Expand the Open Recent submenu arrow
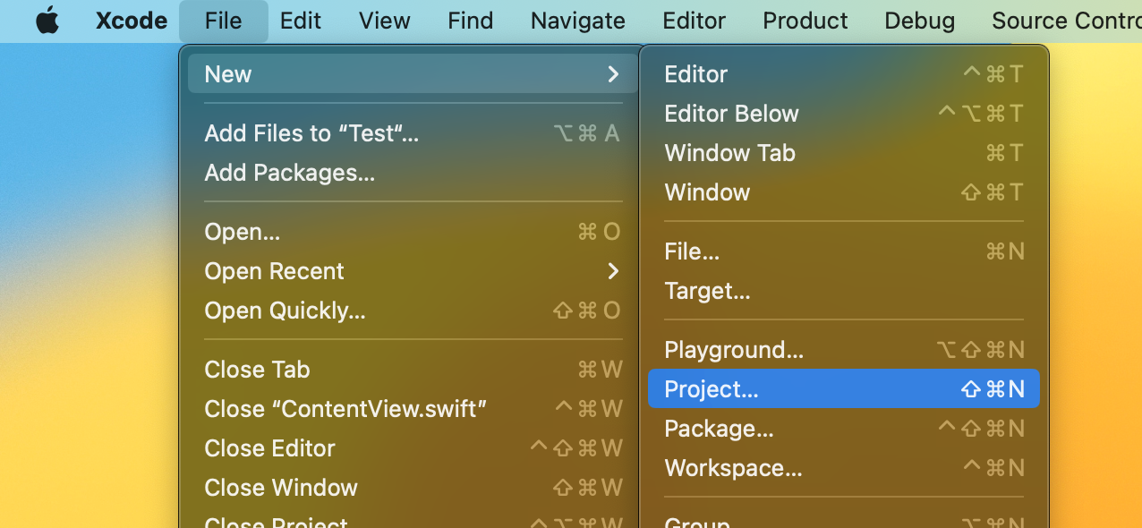The height and width of the screenshot is (528, 1142). coord(613,271)
